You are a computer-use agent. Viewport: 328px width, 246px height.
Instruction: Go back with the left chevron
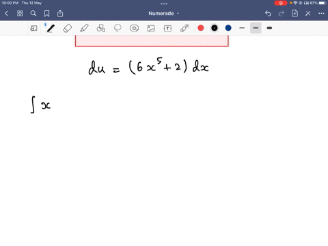[x=6, y=14]
